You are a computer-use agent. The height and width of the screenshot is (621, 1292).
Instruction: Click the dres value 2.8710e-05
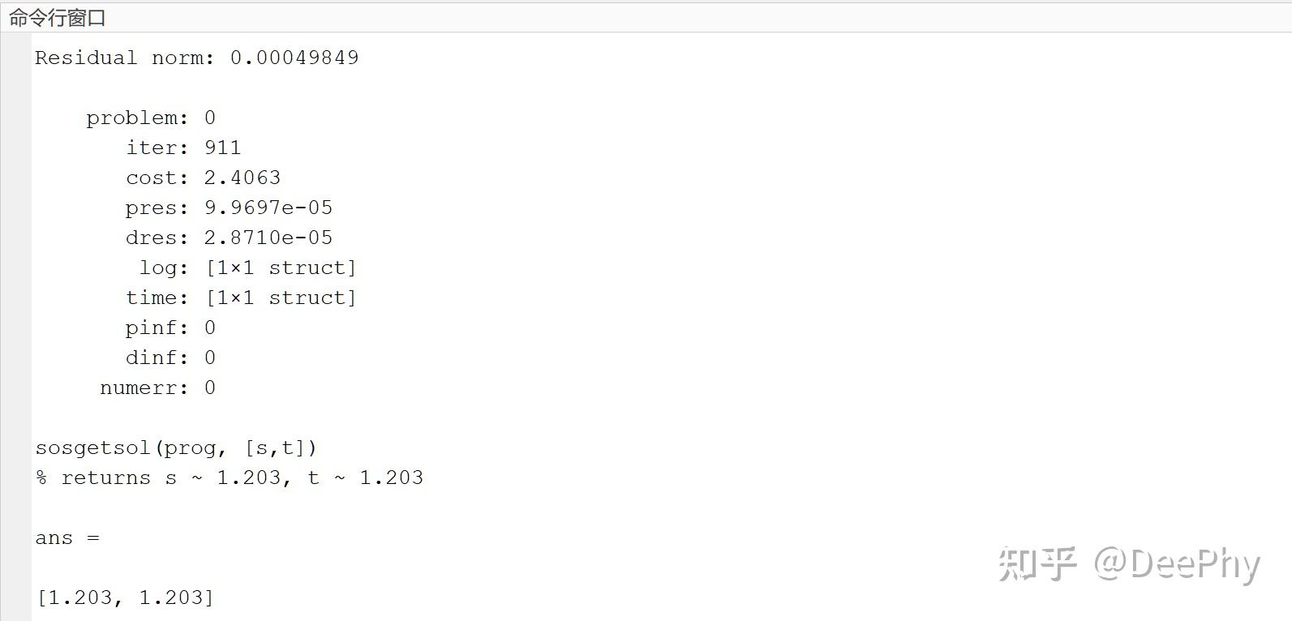pos(268,238)
